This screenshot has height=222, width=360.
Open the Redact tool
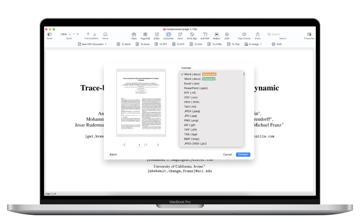tap(216, 35)
